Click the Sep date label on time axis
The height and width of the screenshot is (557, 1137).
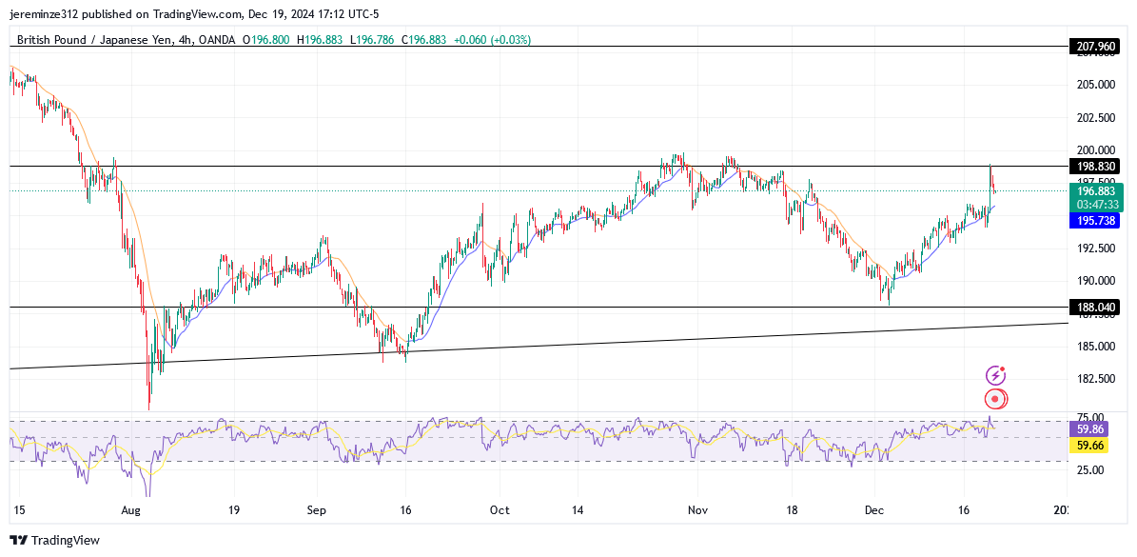pyautogui.click(x=316, y=509)
